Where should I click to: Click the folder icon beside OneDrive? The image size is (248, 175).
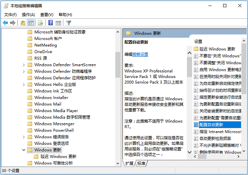30,52
